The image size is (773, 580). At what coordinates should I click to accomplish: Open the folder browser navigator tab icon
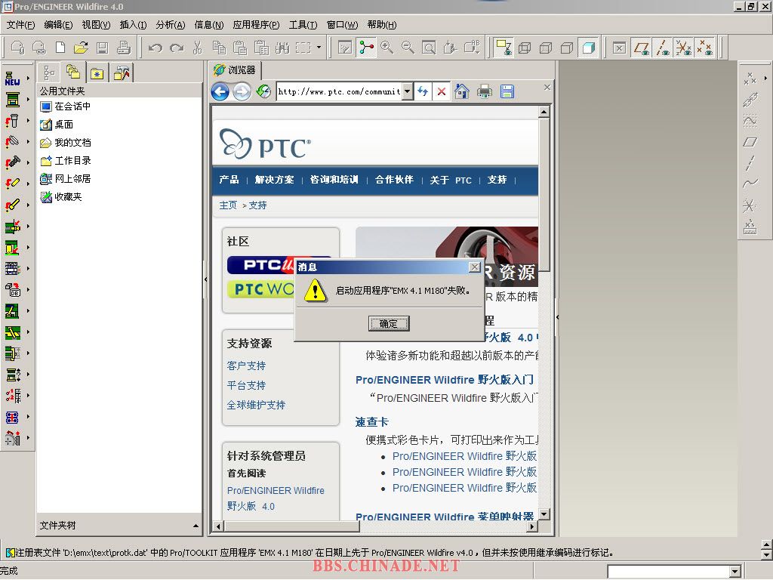(x=73, y=72)
